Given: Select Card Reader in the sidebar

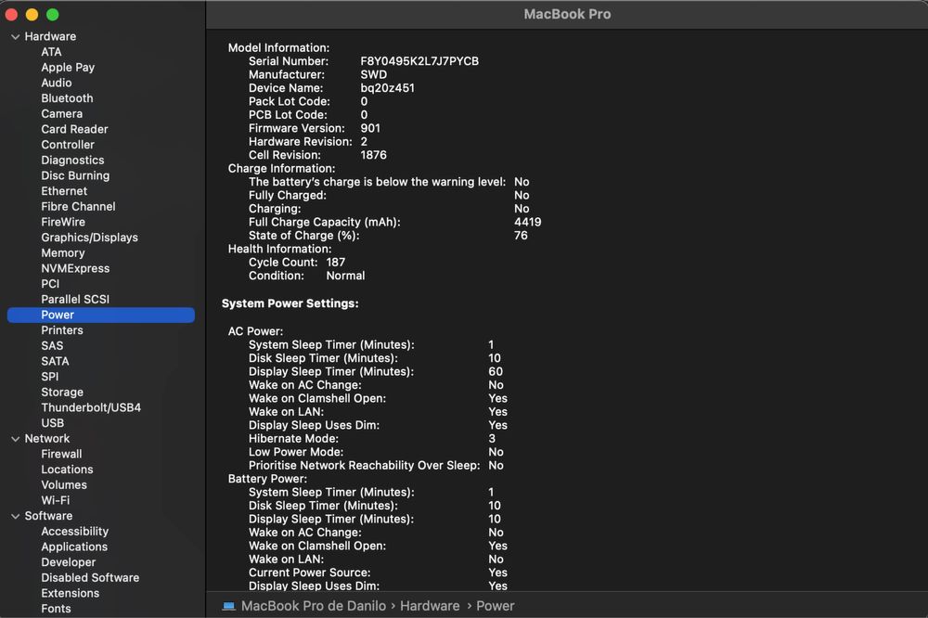Looking at the screenshot, I should point(74,129).
